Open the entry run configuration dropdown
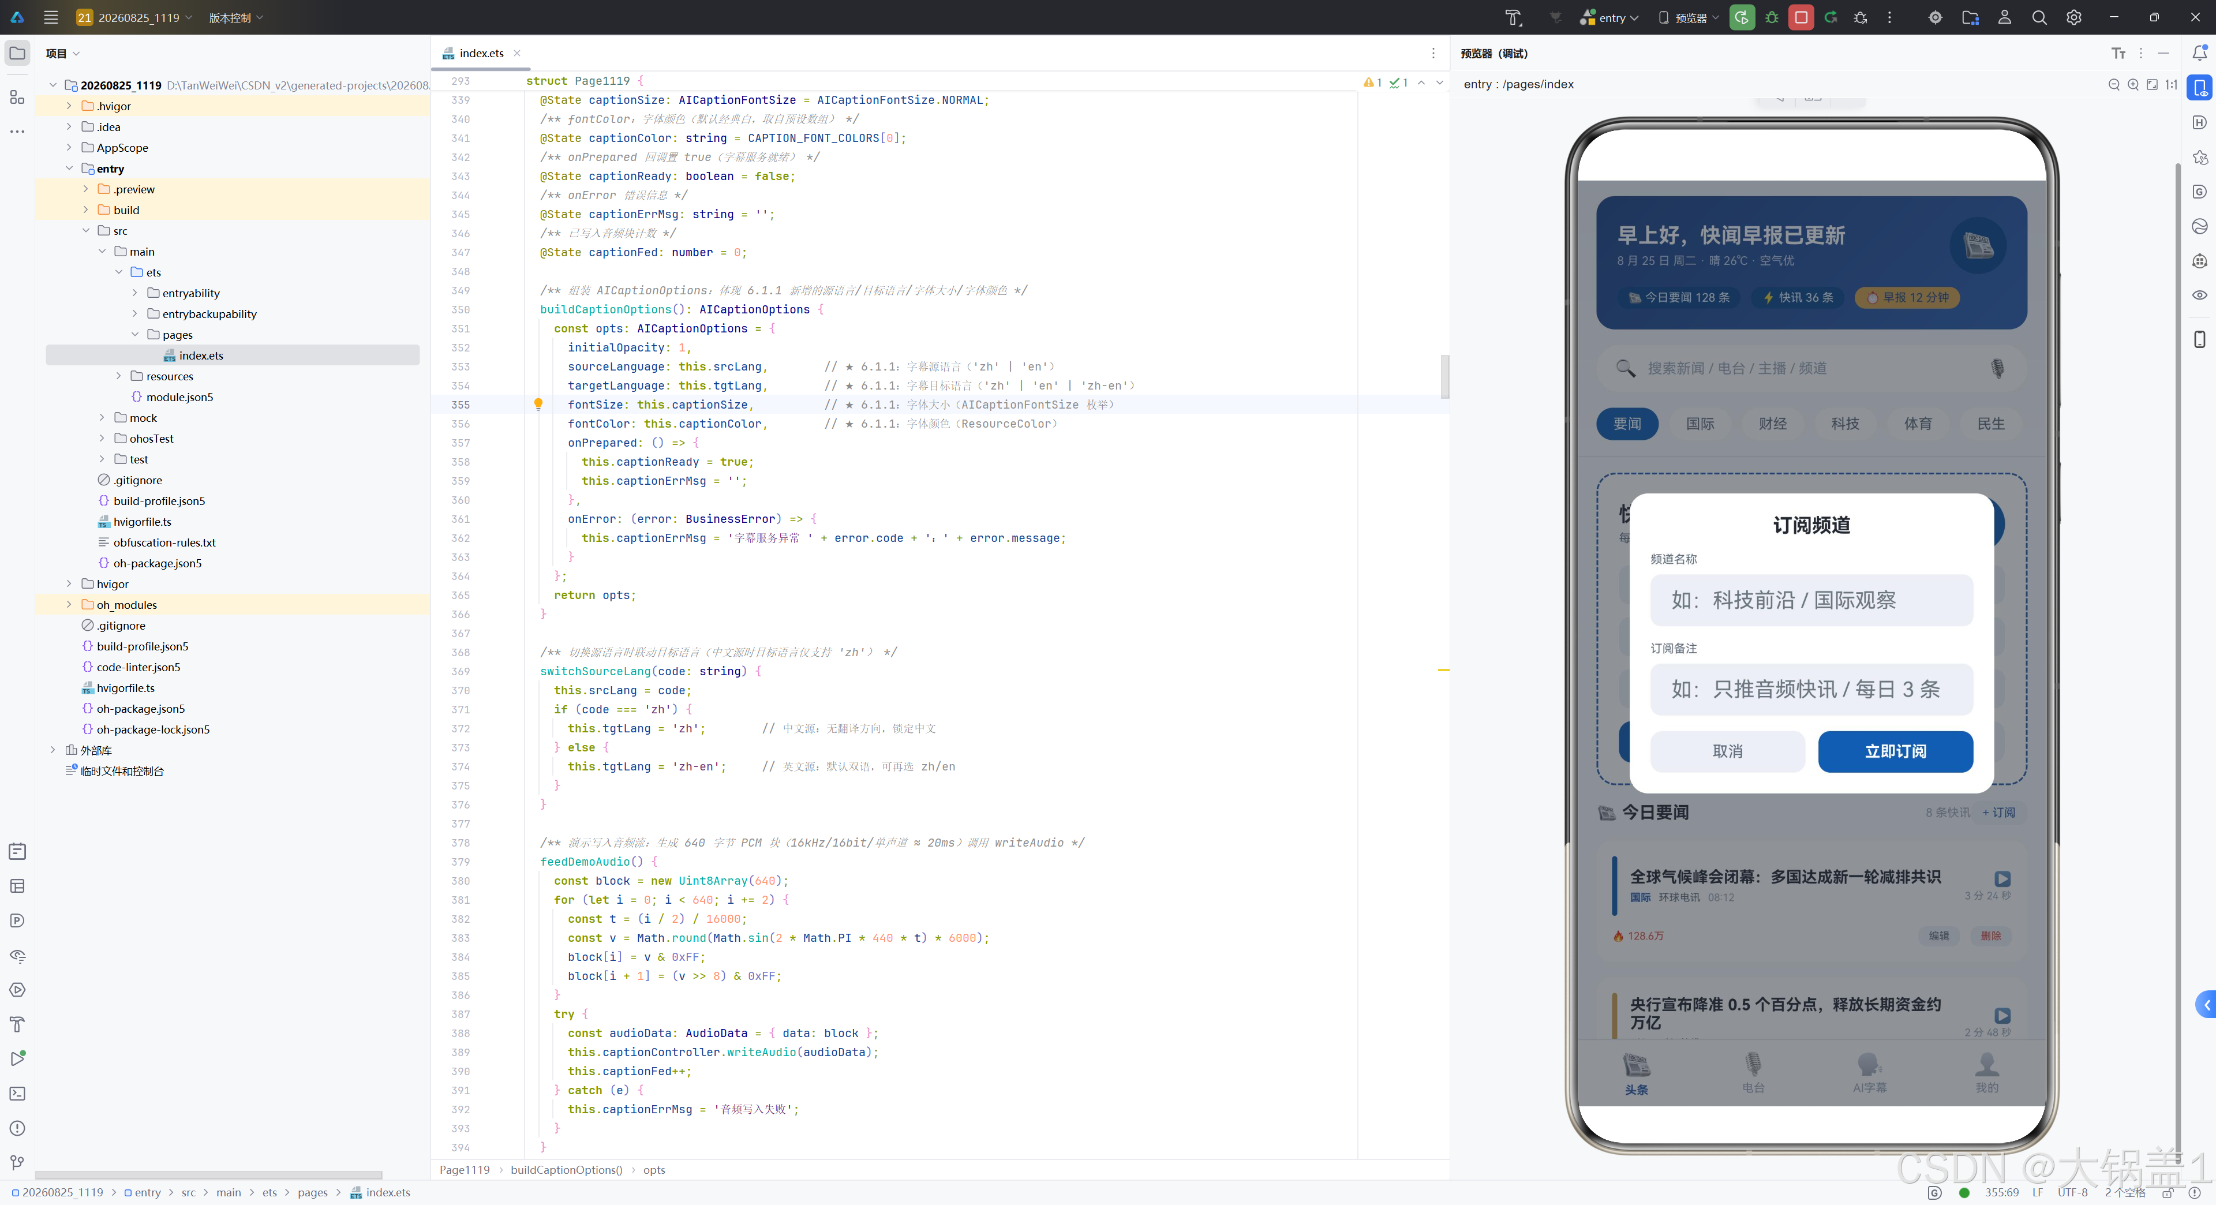 click(1609, 17)
